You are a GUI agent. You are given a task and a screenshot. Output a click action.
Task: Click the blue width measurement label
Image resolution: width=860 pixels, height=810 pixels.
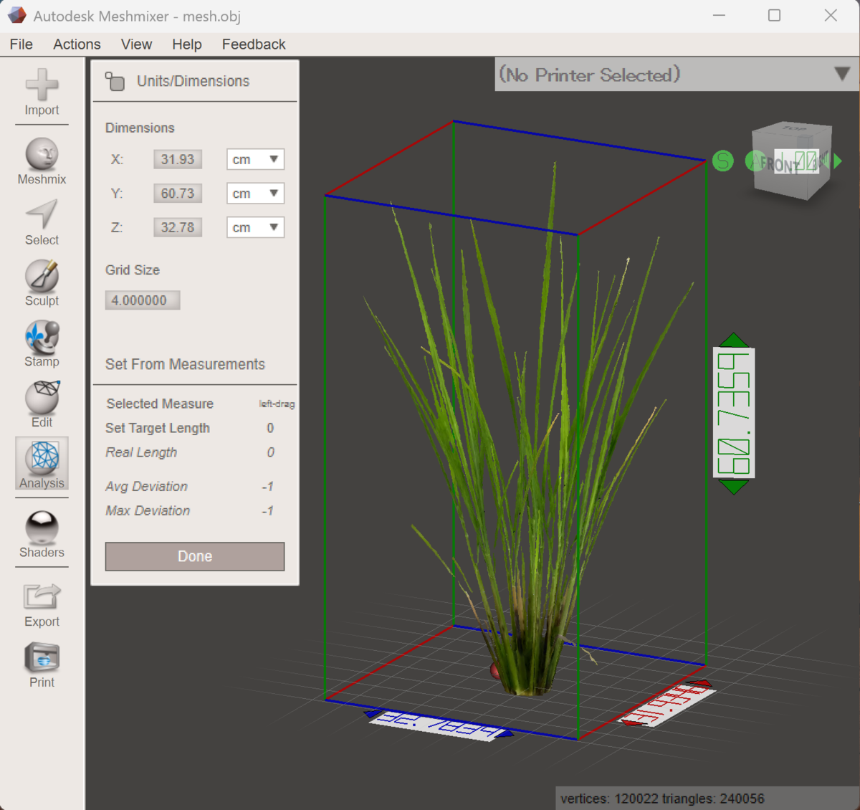(x=439, y=725)
